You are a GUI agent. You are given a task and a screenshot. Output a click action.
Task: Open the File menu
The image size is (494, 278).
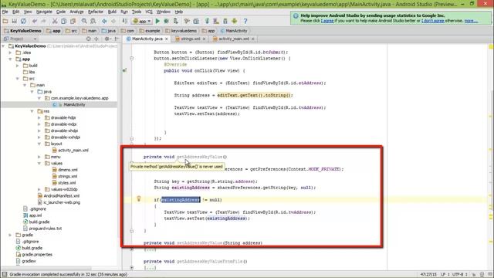(x=5, y=12)
